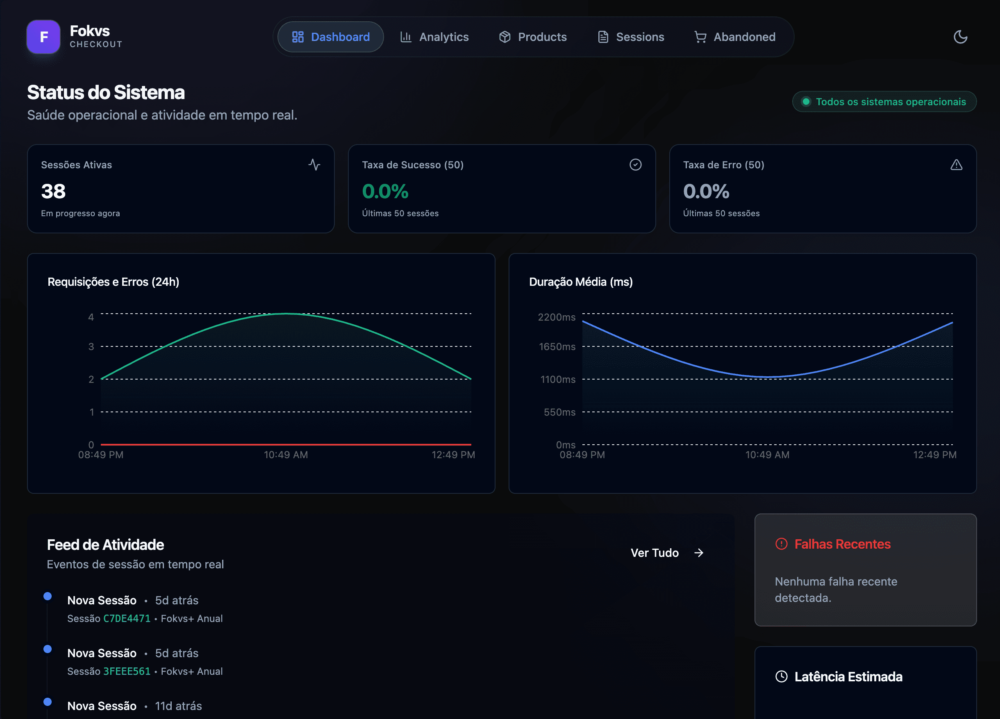Open the Abandoned page
The image size is (1000, 719).
744,37
